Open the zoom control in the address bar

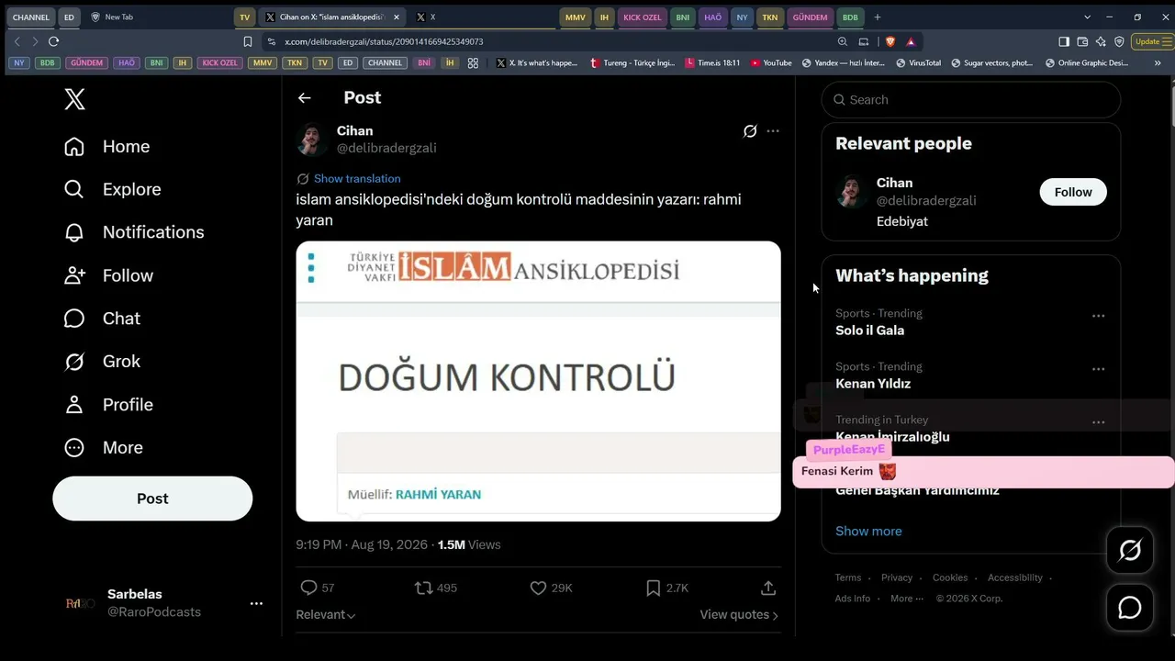coord(843,41)
